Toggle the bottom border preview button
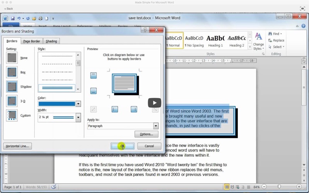Viewport: 309px width, 193px height. tap(93, 91)
